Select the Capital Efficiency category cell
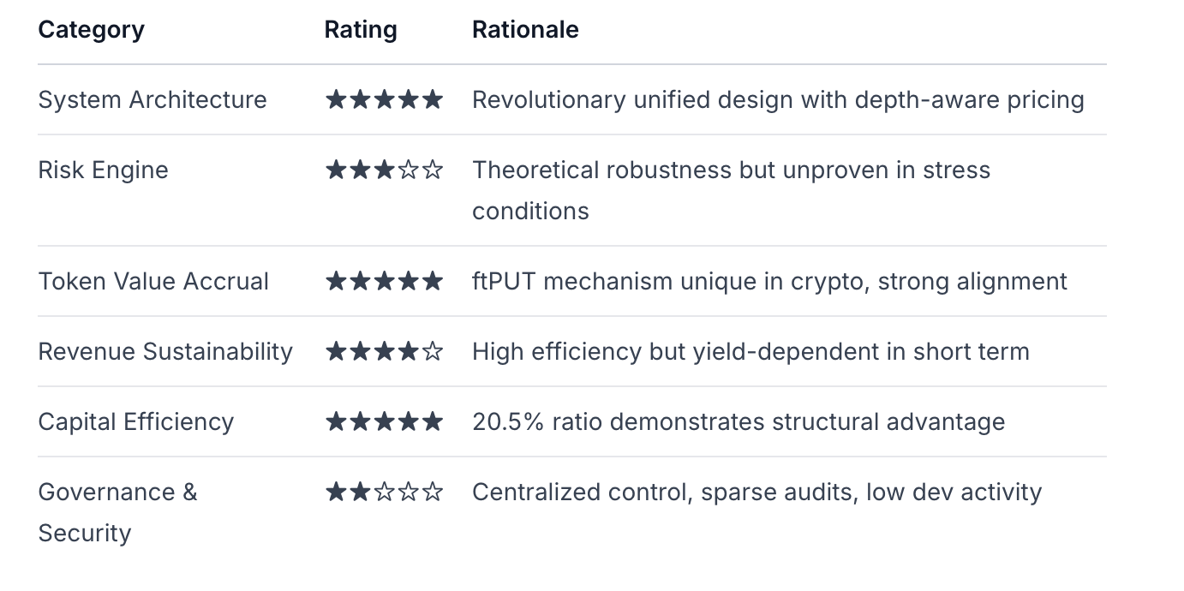Screen dimensions: 1184x591 pyautogui.click(x=136, y=422)
